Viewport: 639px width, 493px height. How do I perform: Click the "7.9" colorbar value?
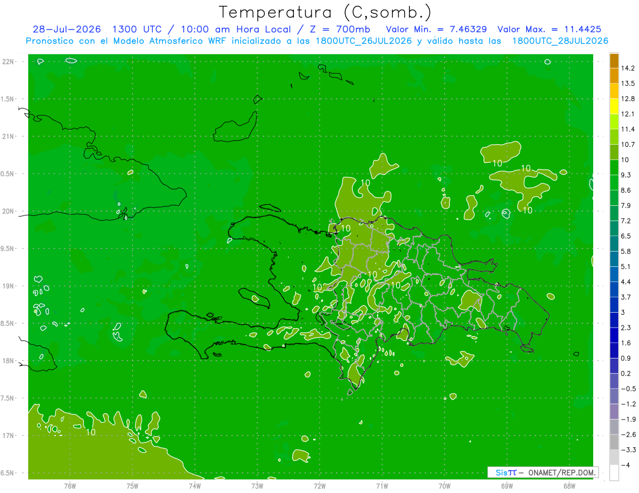point(626,205)
